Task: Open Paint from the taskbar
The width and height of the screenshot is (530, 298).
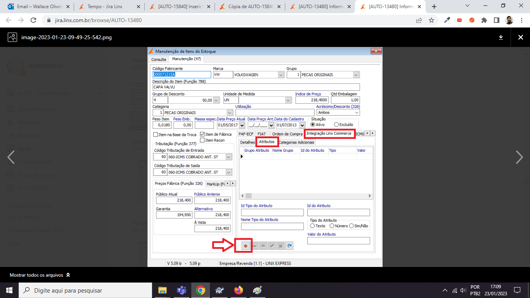Action: [x=257, y=290]
